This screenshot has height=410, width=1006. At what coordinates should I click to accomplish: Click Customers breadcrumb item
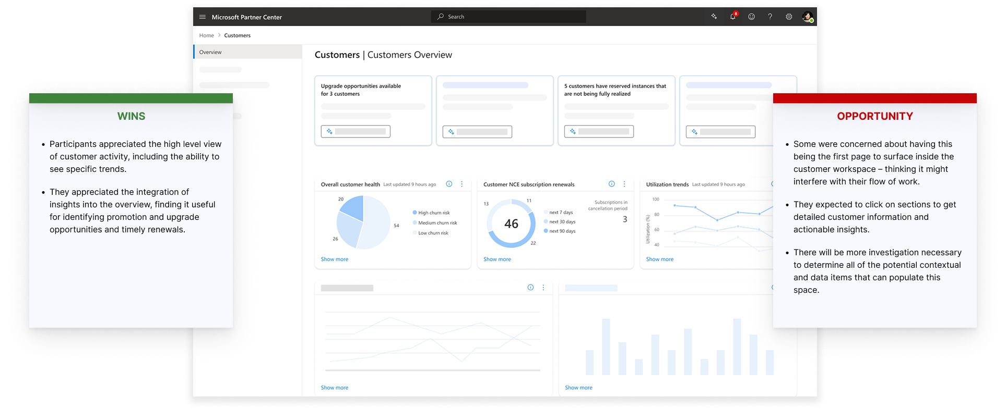(x=238, y=35)
